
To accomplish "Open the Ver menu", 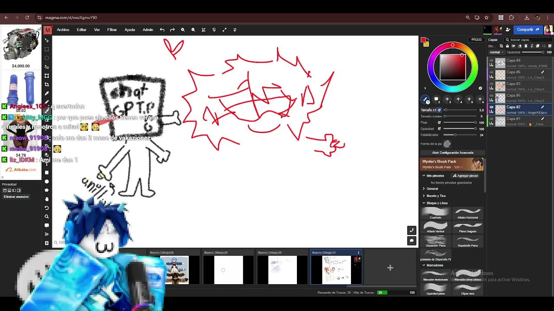I will pos(97,30).
